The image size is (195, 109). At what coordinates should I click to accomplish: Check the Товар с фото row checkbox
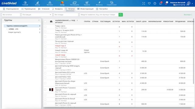(x=45, y=27)
